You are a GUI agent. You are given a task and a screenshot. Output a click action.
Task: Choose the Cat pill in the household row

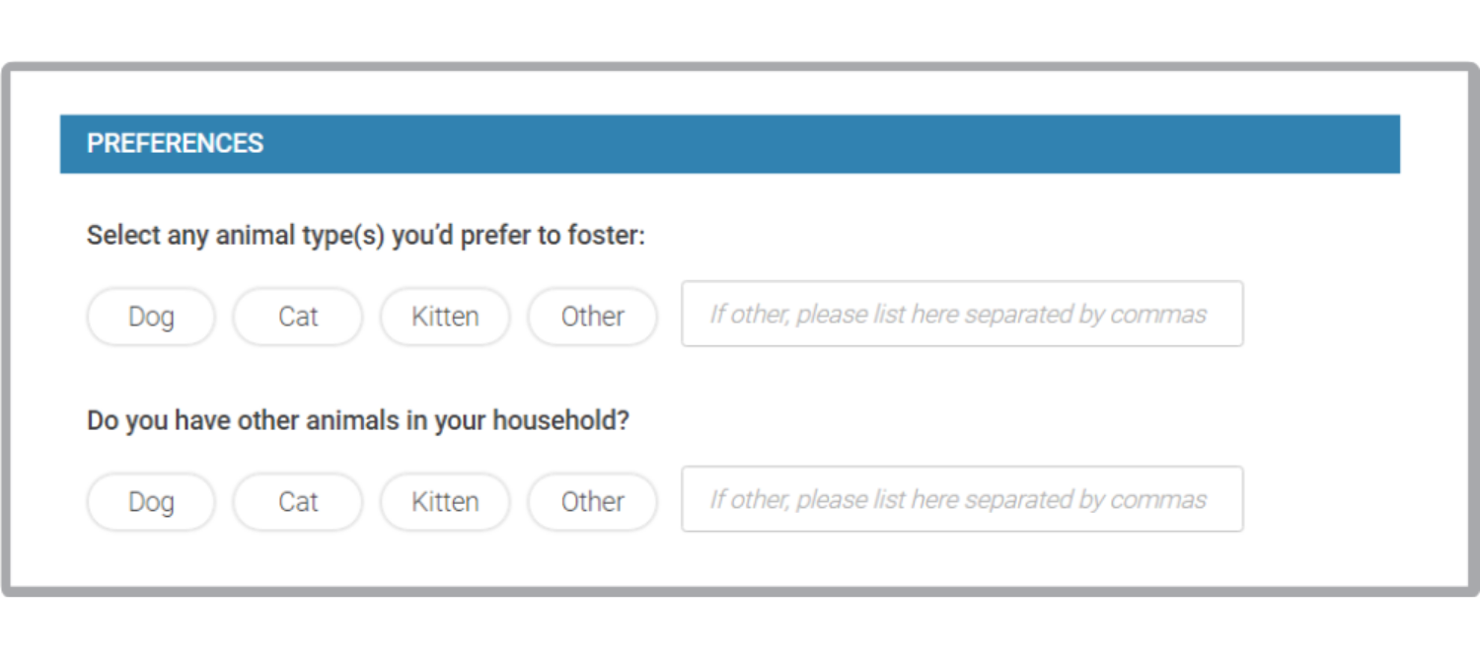(x=298, y=502)
